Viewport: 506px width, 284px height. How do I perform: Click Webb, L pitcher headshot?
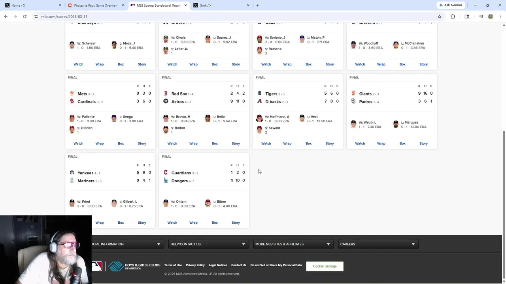point(353,124)
